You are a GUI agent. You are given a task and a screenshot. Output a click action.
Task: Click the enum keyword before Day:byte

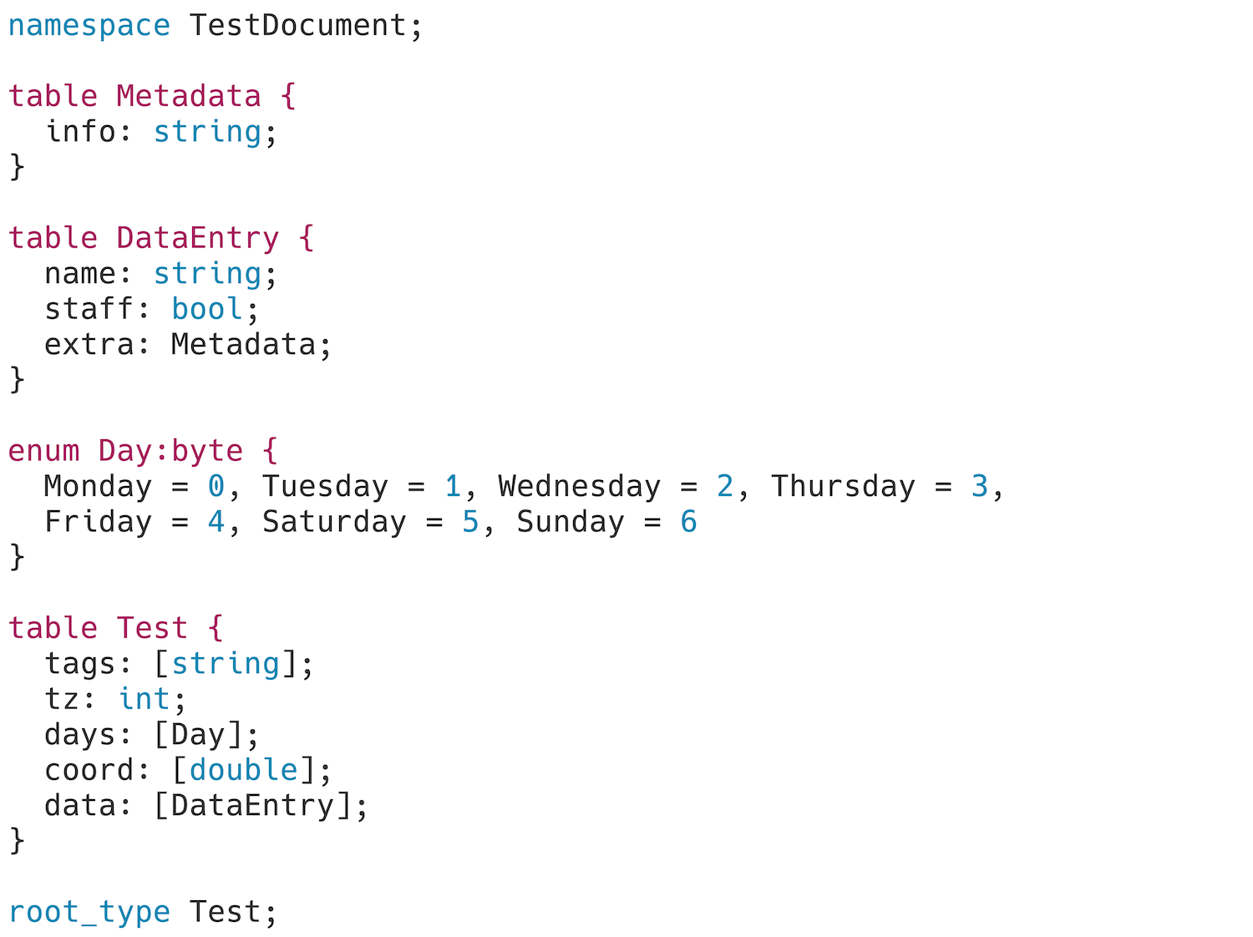point(43,451)
